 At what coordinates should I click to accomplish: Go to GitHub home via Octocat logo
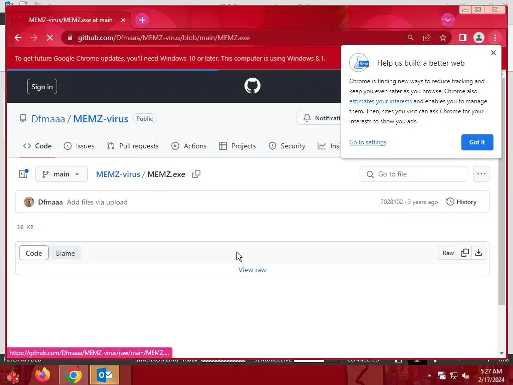click(252, 86)
